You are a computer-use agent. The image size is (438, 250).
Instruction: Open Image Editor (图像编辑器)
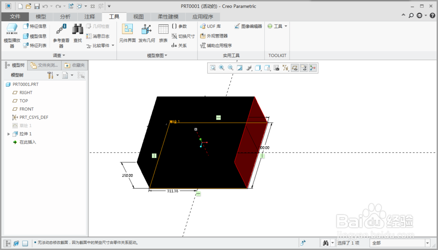click(x=248, y=26)
